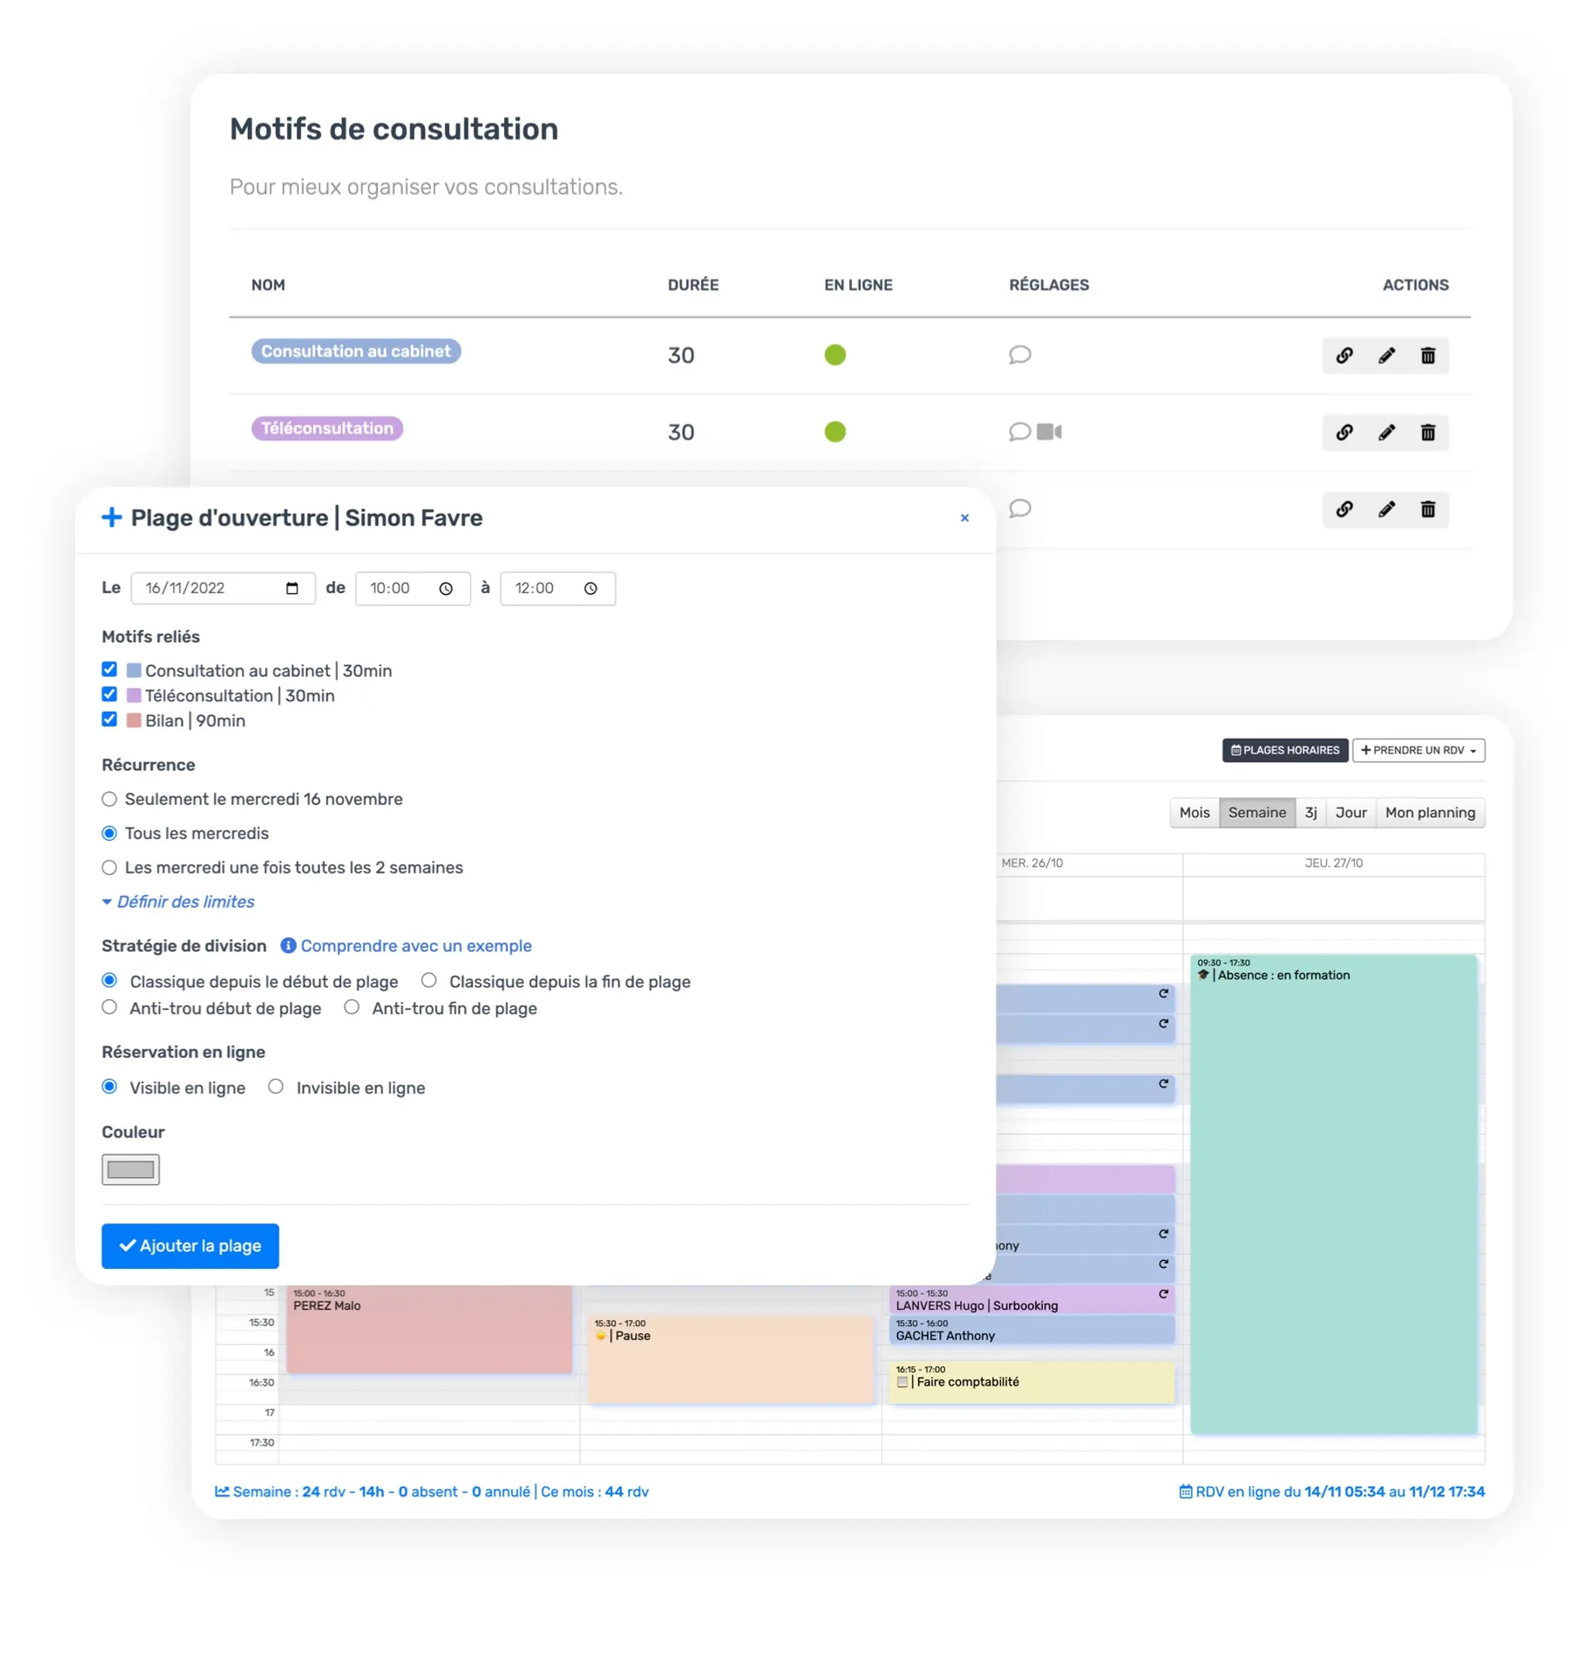The image size is (1588, 1679).
Task: Click link icon for Consultation au cabinet
Action: pyautogui.click(x=1344, y=356)
